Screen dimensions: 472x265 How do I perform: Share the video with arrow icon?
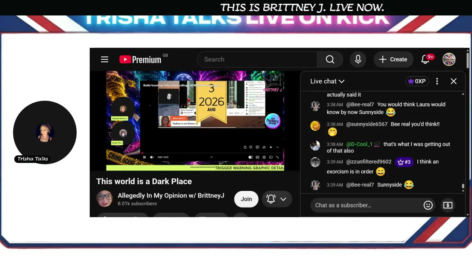tap(264, 147)
